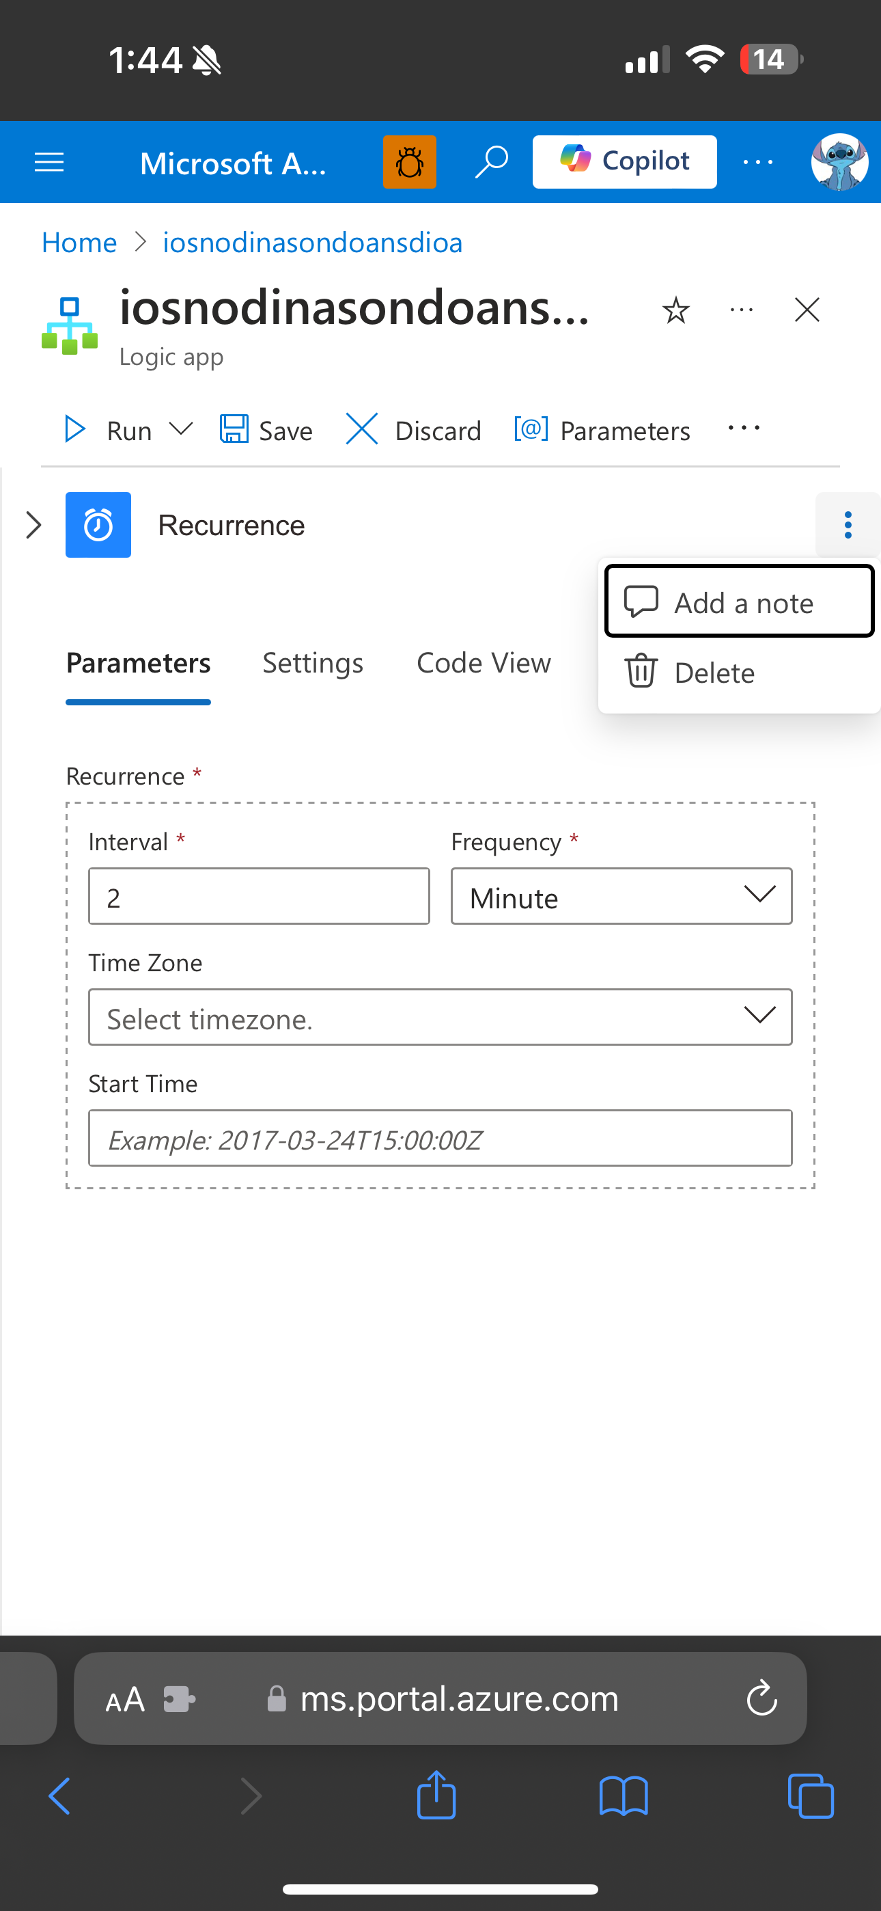Open the Recurrence three-dot options menu

pos(848,524)
